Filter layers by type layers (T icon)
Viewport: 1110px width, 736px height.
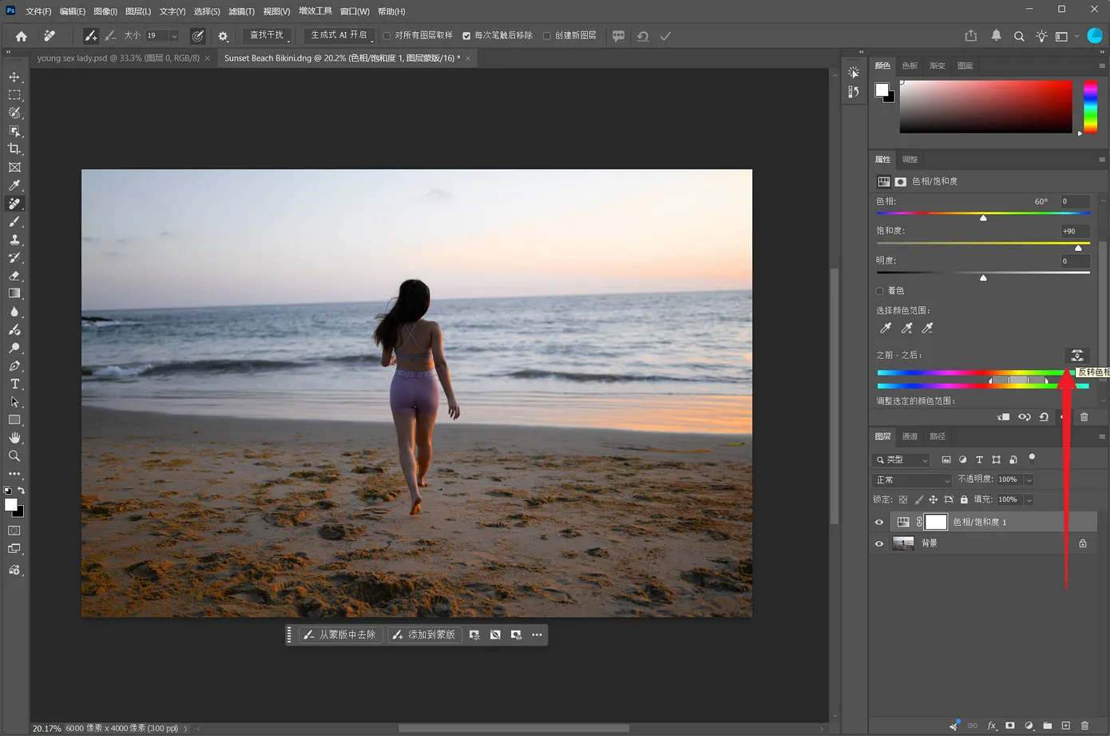pos(979,460)
